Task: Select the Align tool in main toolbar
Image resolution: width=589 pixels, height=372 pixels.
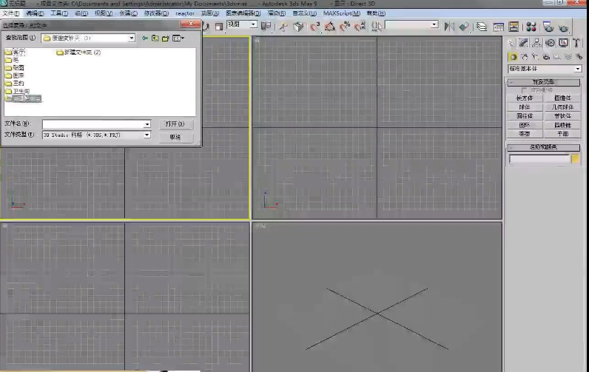Action: (x=464, y=27)
